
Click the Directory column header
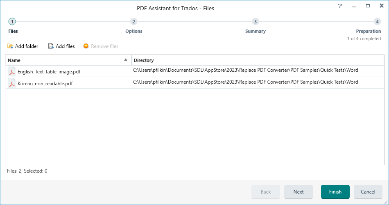(258, 60)
